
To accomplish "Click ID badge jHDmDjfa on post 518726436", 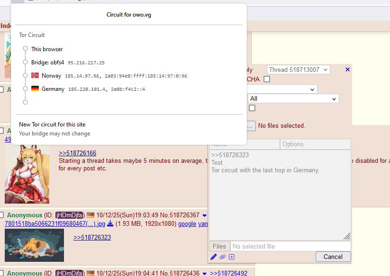I will pyautogui.click(x=69, y=273).
